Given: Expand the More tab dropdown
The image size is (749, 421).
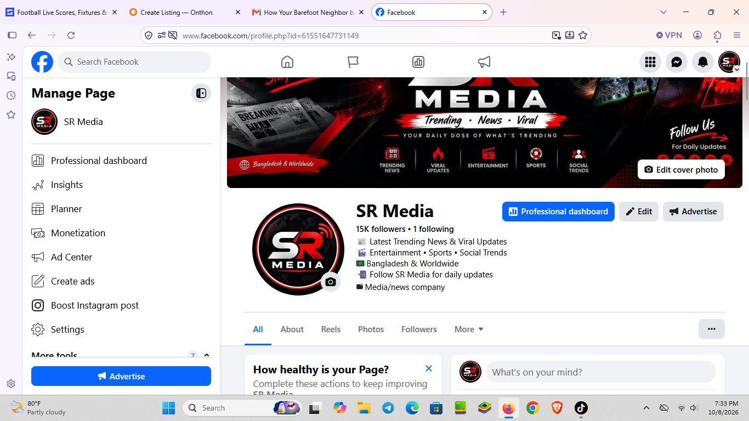Looking at the screenshot, I should [x=469, y=329].
